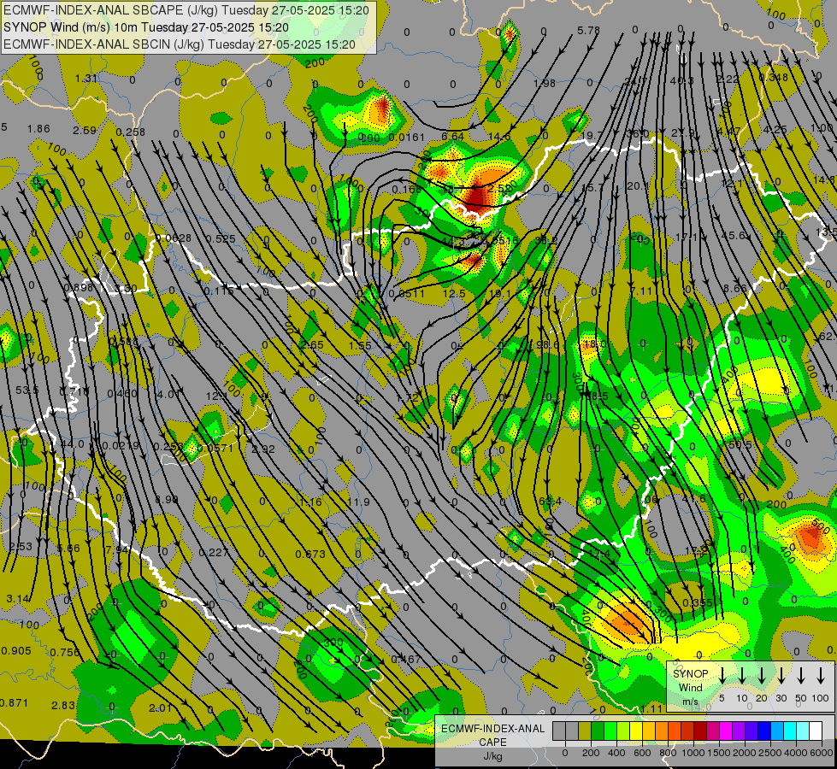Click the station value 8.66 on the map
The width and height of the screenshot is (837, 769).
(x=734, y=289)
